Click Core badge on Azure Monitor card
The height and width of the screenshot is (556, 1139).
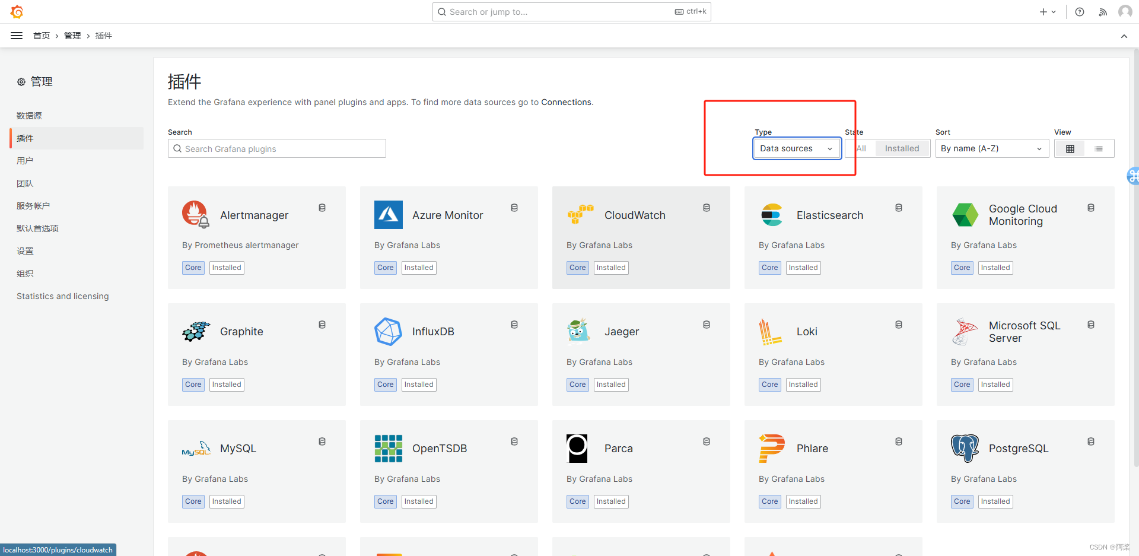coord(386,268)
